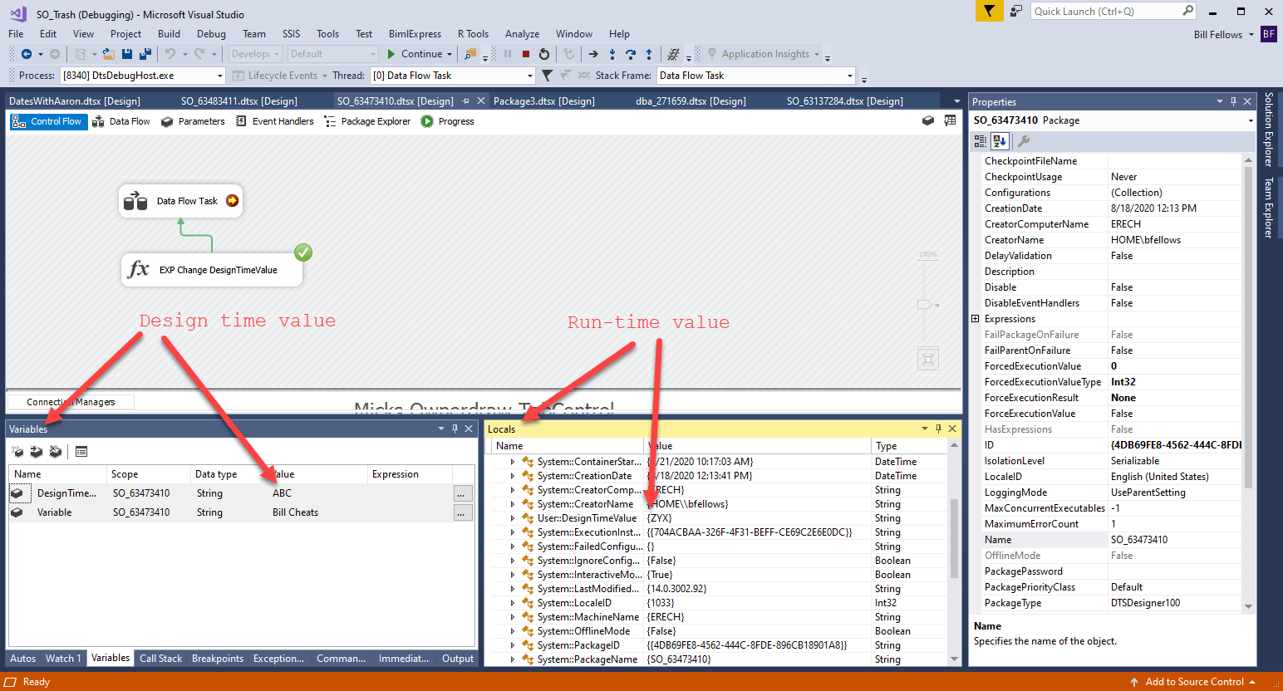Screen dimensions: 1283x691
Task: Open the Continue button dropdown arrow
Action: [x=450, y=54]
